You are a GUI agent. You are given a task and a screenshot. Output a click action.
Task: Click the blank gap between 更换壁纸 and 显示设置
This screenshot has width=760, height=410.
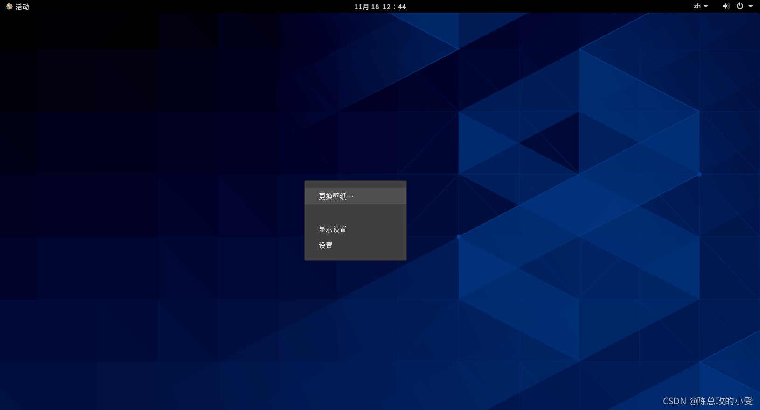pyautogui.click(x=355, y=213)
